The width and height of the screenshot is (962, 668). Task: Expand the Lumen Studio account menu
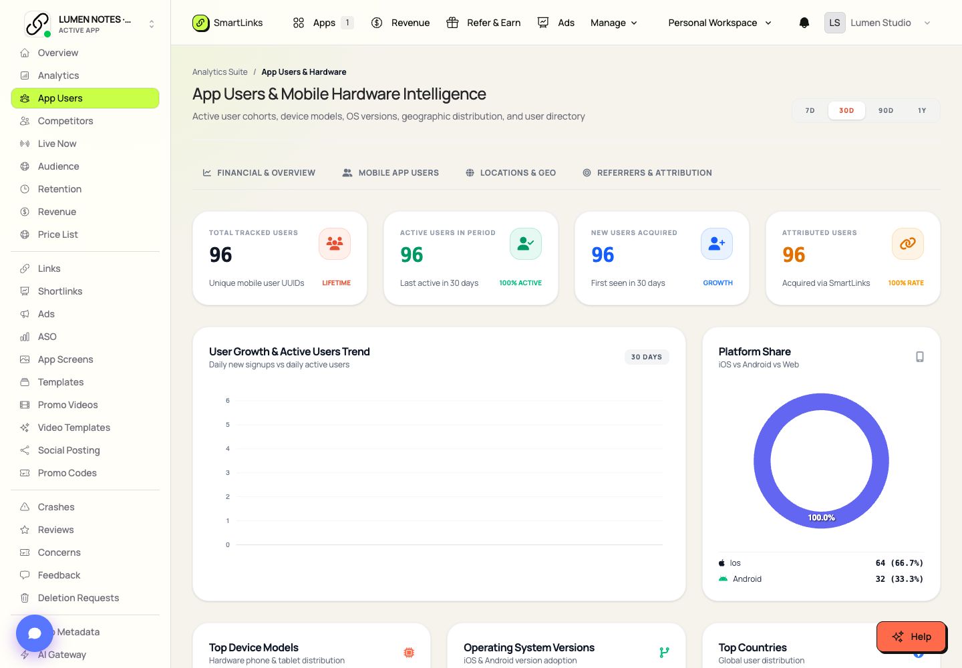[x=878, y=23]
